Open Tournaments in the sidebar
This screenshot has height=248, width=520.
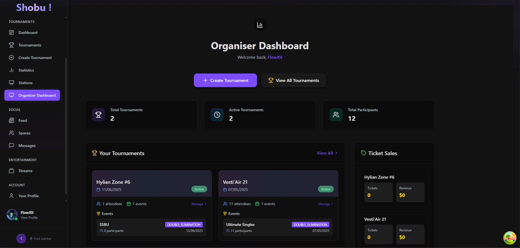(x=32, y=45)
